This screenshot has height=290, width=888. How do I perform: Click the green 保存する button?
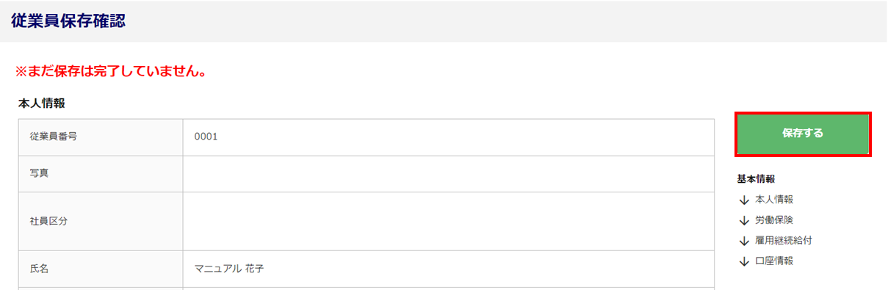[x=803, y=134]
